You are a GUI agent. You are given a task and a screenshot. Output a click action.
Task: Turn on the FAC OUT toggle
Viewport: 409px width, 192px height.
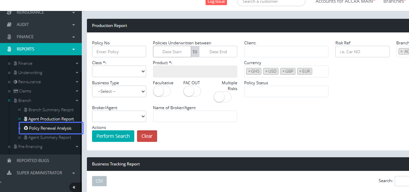192,91
